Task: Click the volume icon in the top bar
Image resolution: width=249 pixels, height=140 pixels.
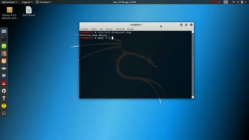Action: click(238, 2)
